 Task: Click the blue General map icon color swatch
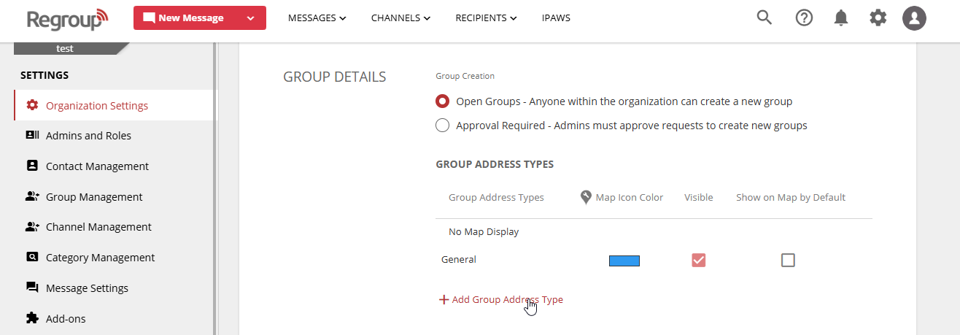tap(624, 261)
